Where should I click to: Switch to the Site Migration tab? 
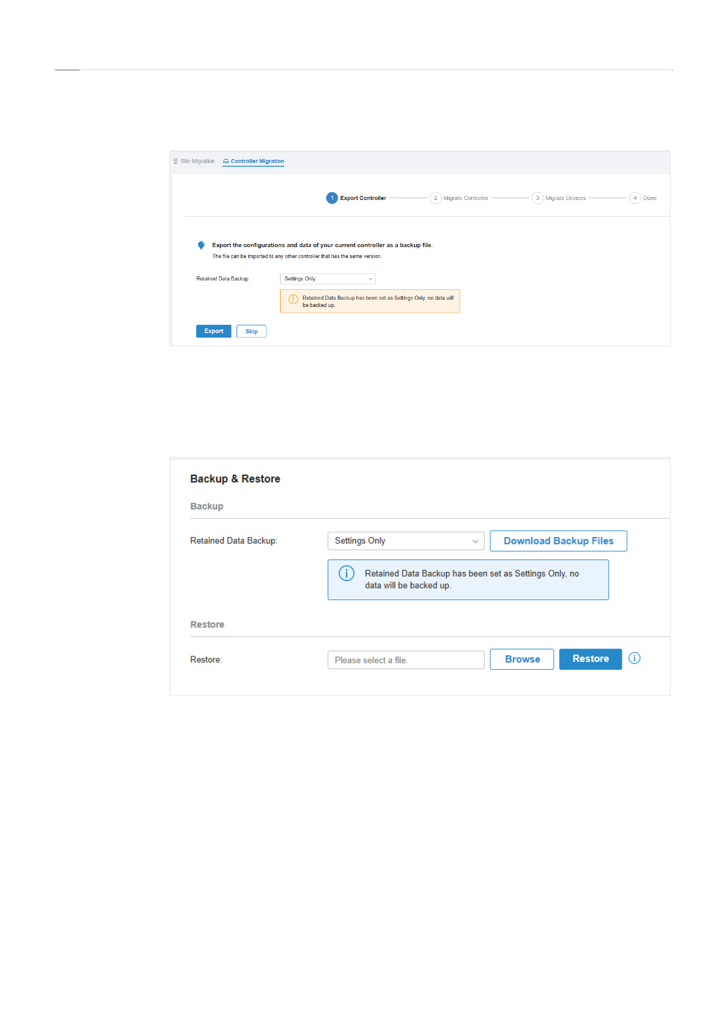(194, 161)
